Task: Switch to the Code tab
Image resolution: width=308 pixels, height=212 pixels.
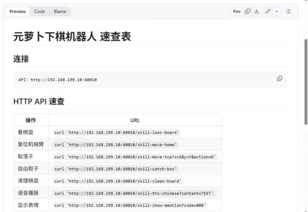Action: point(39,12)
